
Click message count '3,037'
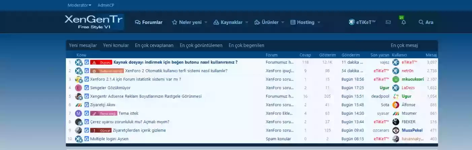coord(432,62)
